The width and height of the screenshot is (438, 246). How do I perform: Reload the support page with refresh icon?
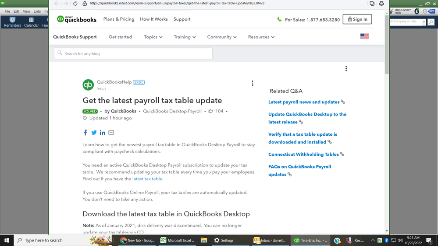(75, 4)
